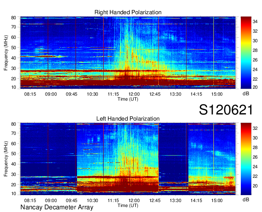Click "Frequency (MHz)" label of Right Handed plot
Screen dimensions: 262x212
pos(6,53)
